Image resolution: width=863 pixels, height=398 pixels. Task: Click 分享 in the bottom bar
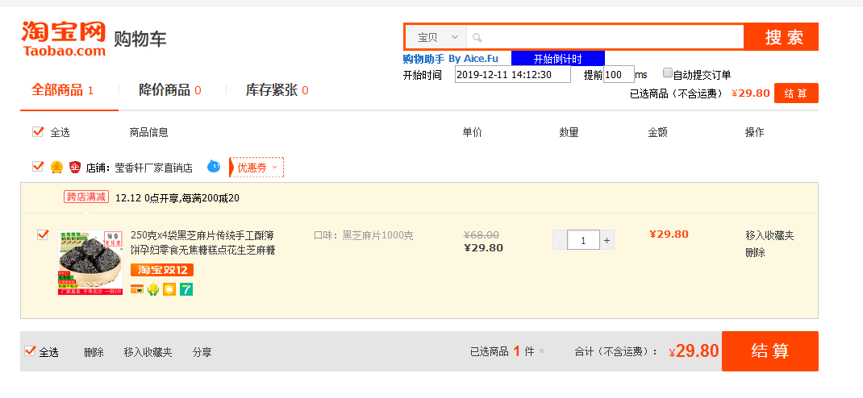coord(202,352)
